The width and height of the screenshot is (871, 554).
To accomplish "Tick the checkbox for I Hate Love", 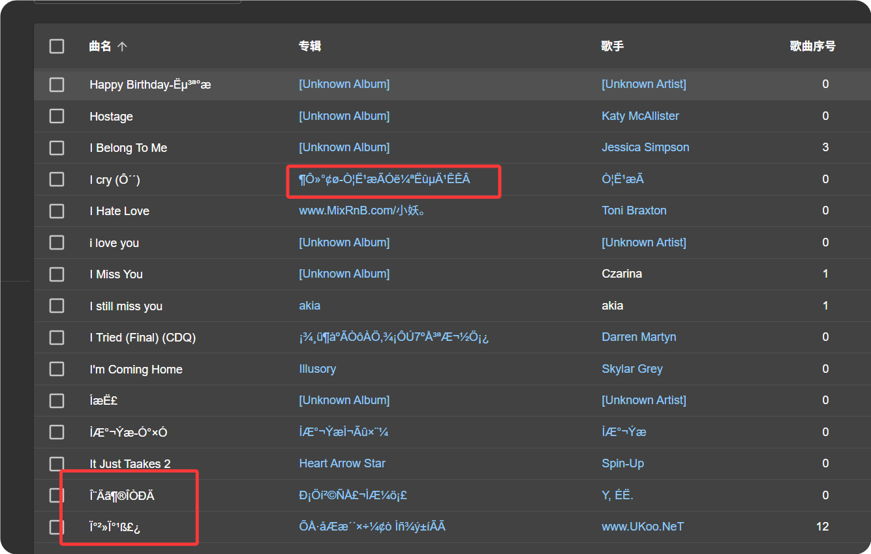I will pyautogui.click(x=57, y=211).
